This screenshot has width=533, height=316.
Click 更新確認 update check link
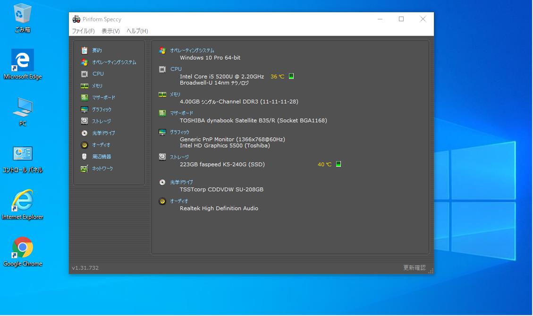coord(415,268)
